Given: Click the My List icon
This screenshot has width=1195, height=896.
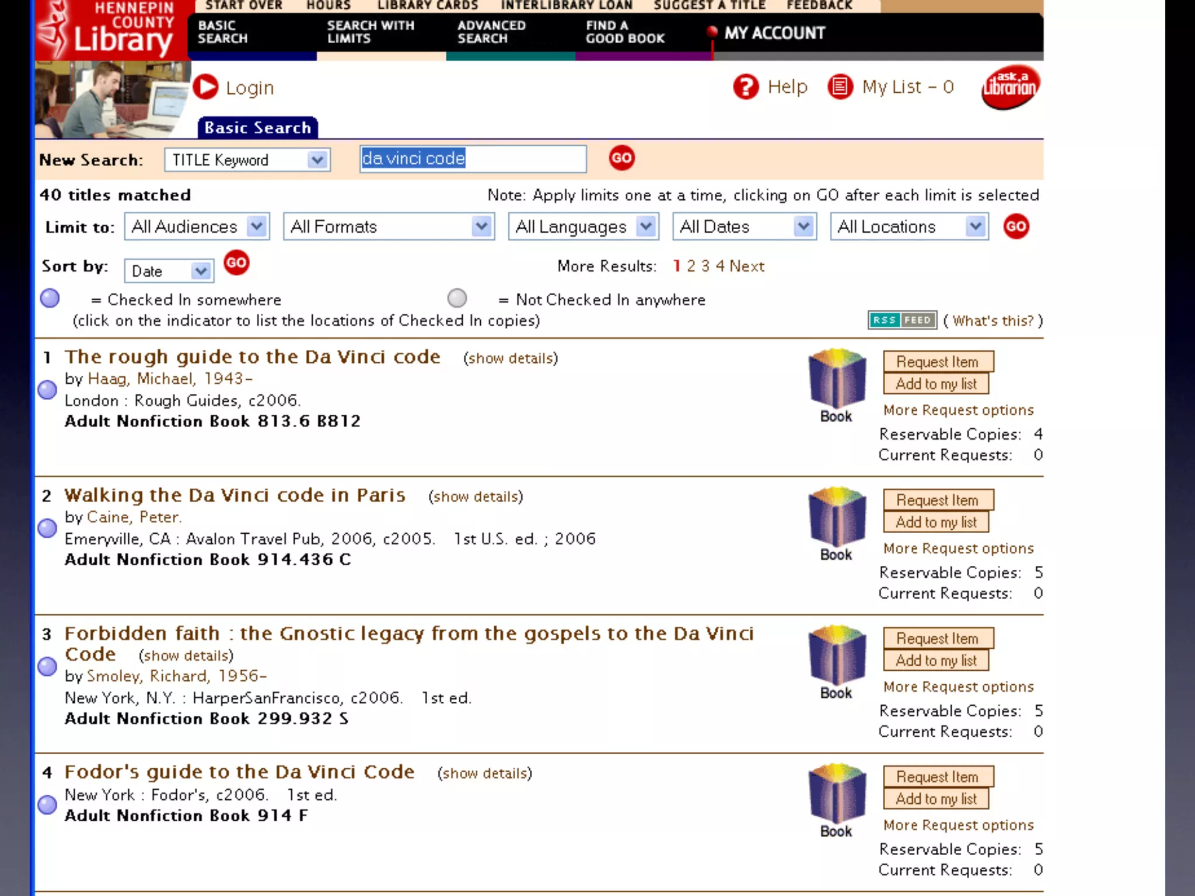Looking at the screenshot, I should click(x=840, y=87).
